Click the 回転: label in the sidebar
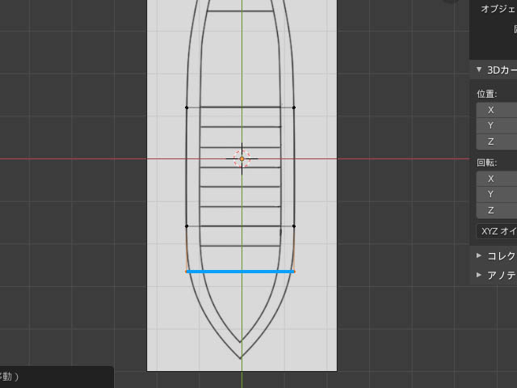This screenshot has height=388, width=517. [486, 162]
